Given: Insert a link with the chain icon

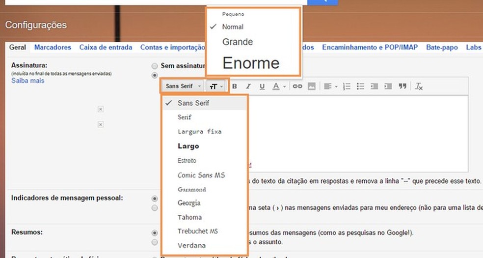Looking at the screenshot, I should (297, 86).
